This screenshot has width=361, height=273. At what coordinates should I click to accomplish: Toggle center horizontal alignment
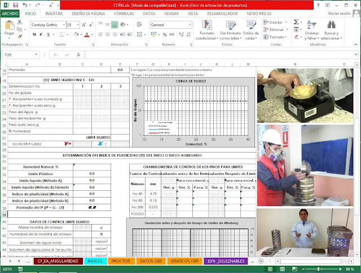[108, 34]
